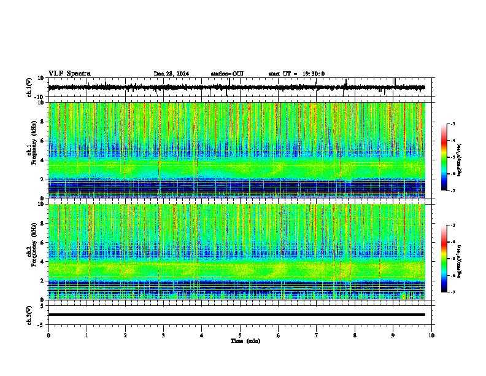The width and height of the screenshot is (486, 376).
Task: Click the time axis tick label '5'
Action: tap(240, 335)
